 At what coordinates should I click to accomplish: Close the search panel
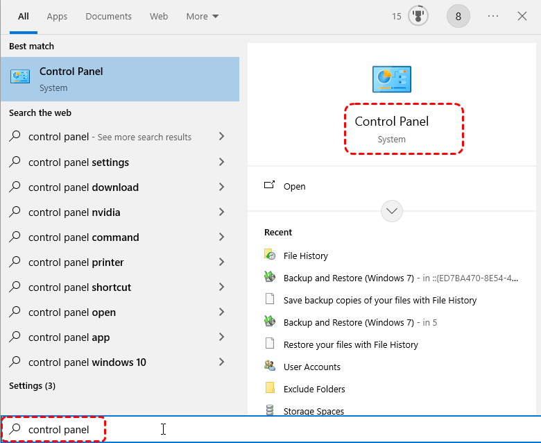point(522,16)
